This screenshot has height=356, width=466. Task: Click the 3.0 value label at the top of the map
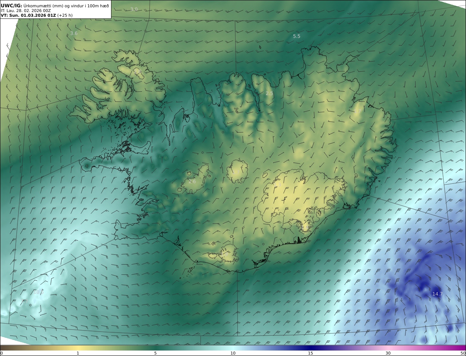coord(134,9)
